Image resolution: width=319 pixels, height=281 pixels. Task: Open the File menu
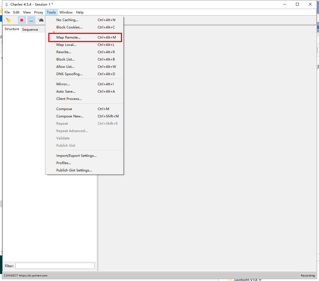[7, 12]
